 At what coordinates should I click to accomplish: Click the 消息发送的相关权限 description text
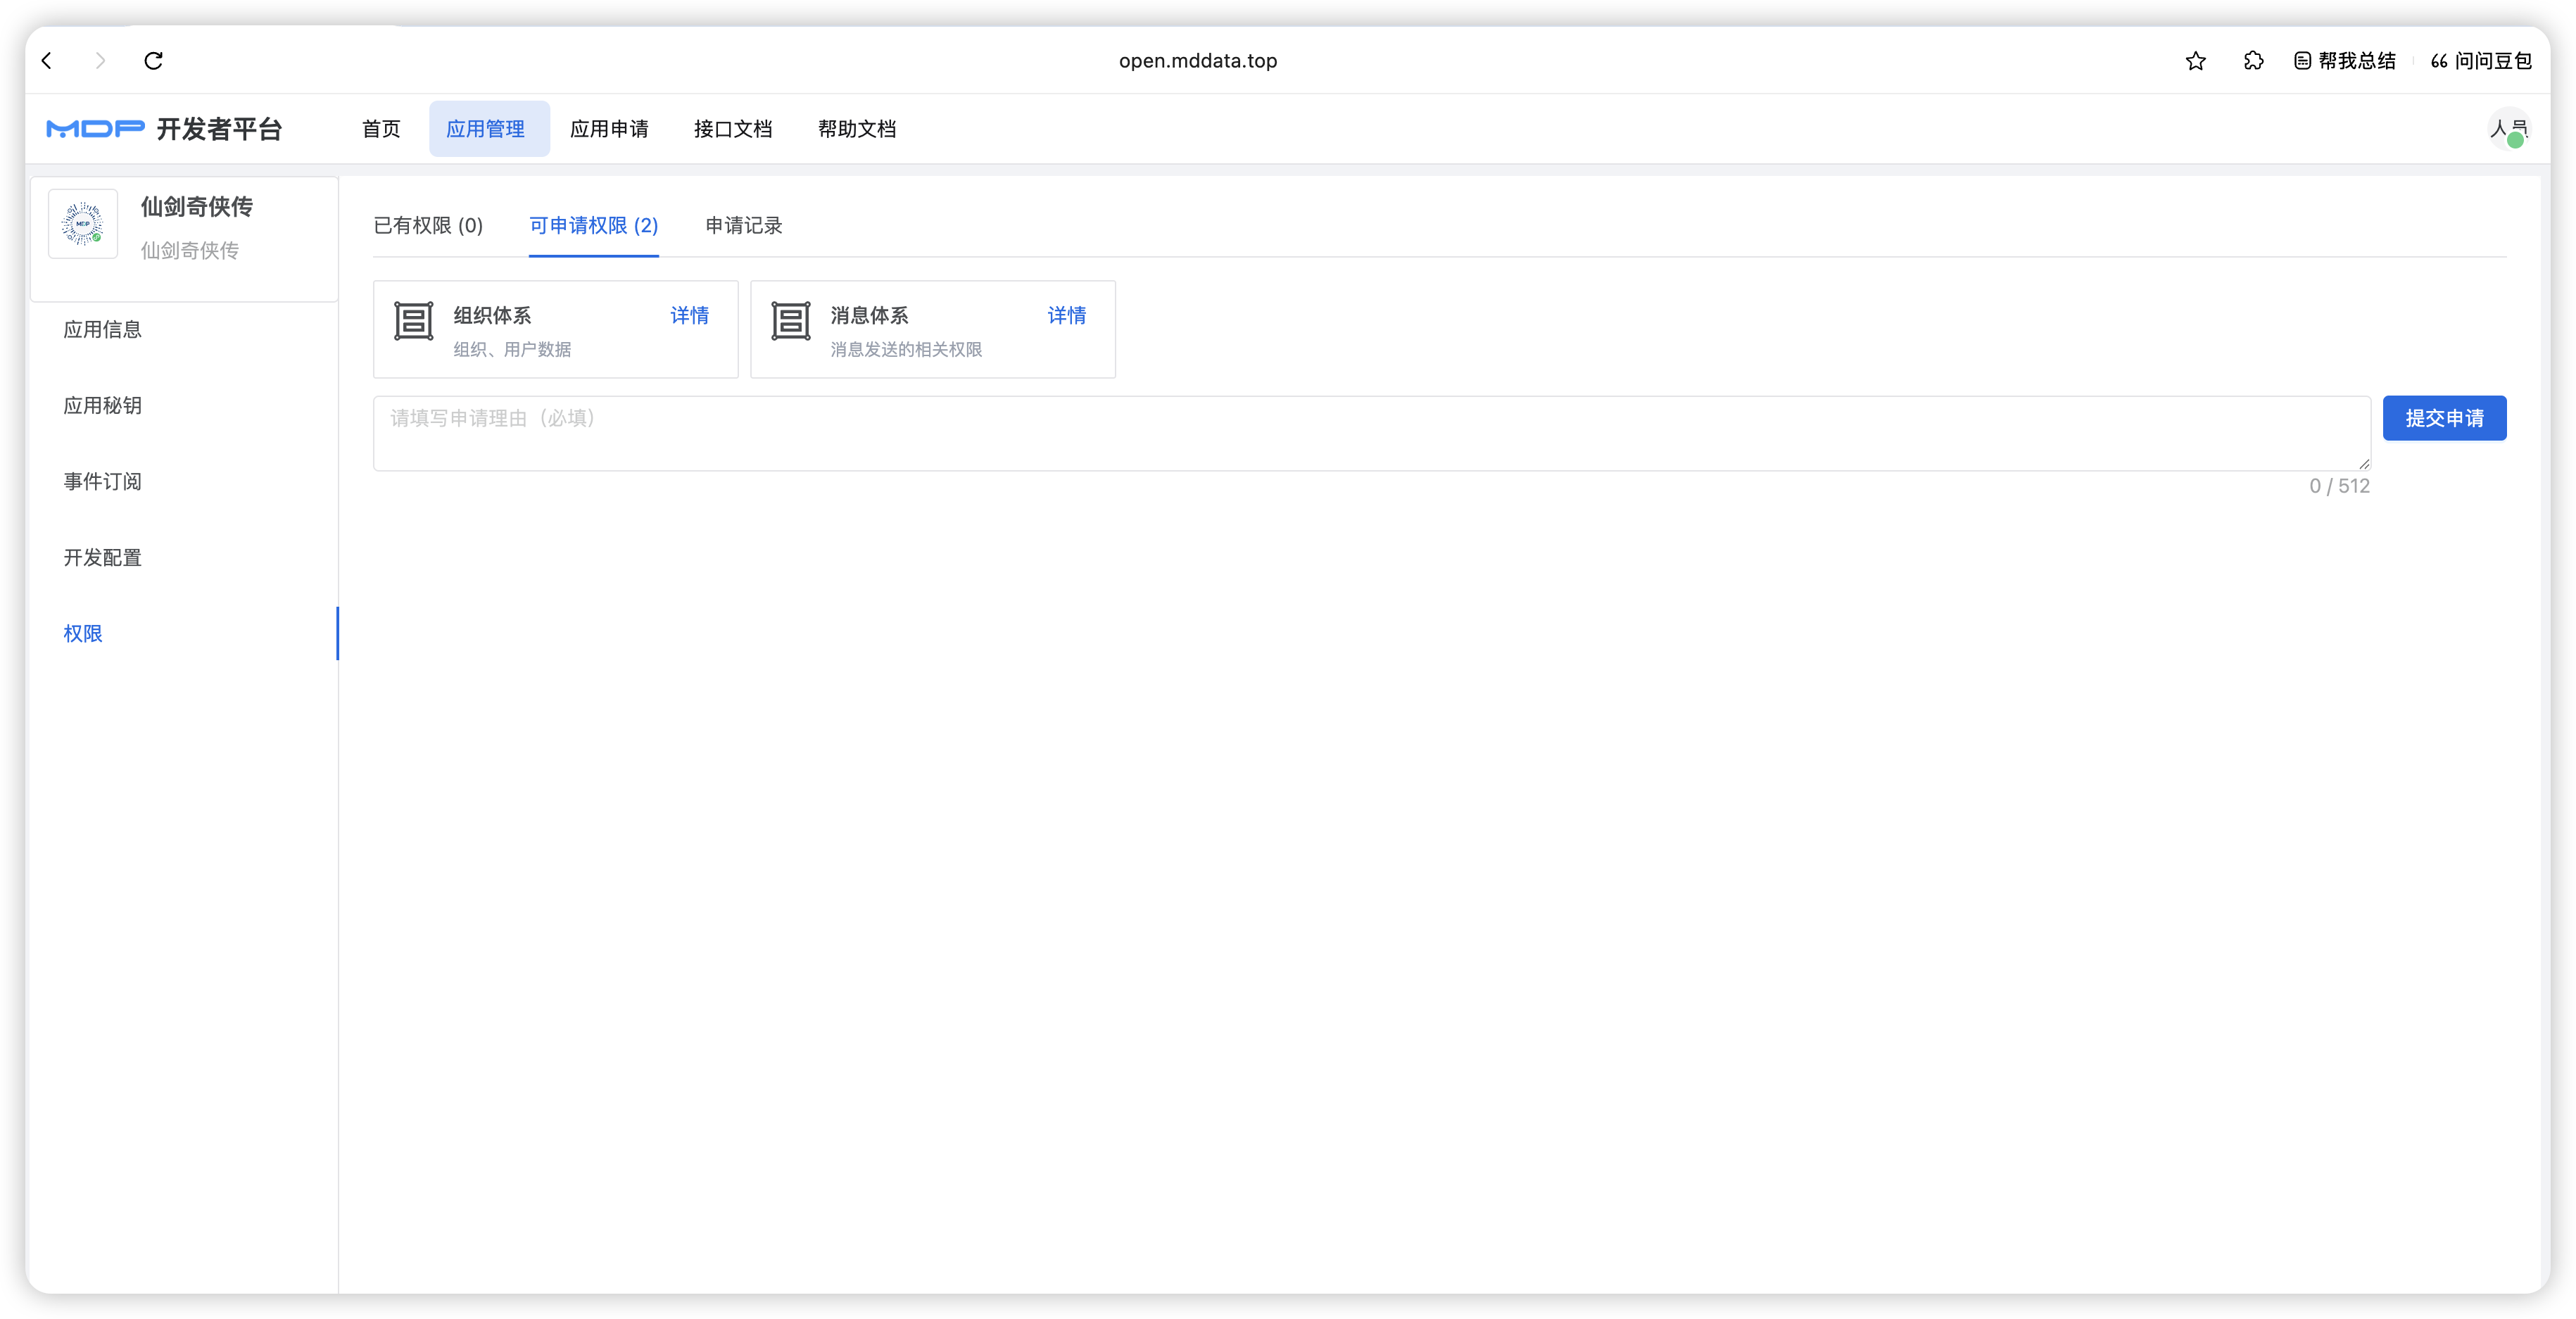pos(906,349)
